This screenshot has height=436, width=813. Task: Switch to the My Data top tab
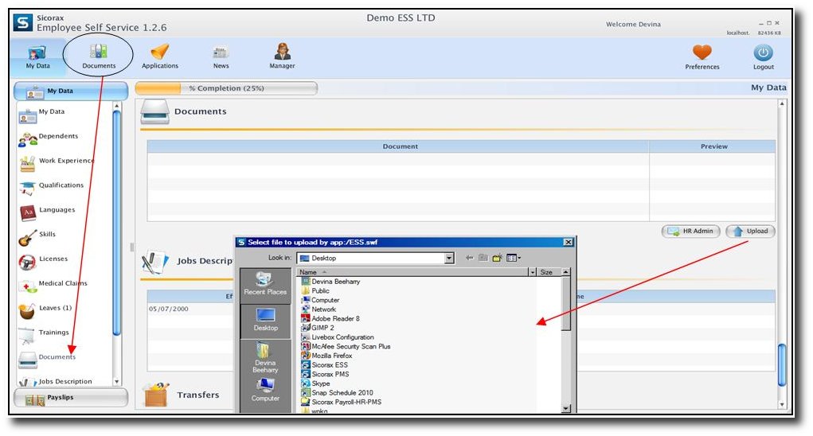click(x=37, y=56)
